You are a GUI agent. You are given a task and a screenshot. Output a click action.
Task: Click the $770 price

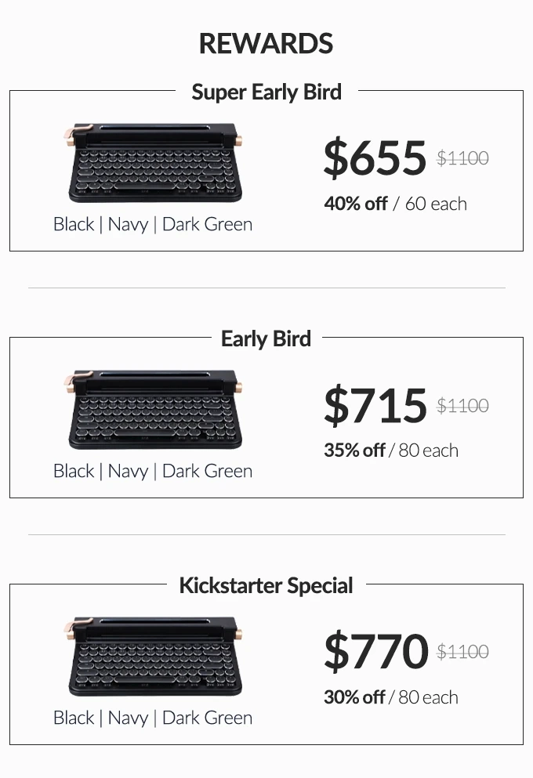pos(375,651)
